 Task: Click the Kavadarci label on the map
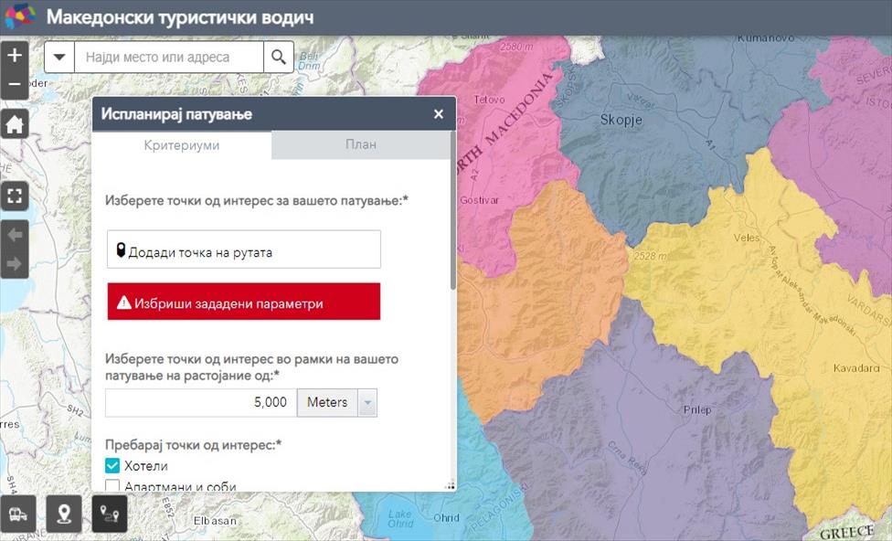click(x=856, y=368)
